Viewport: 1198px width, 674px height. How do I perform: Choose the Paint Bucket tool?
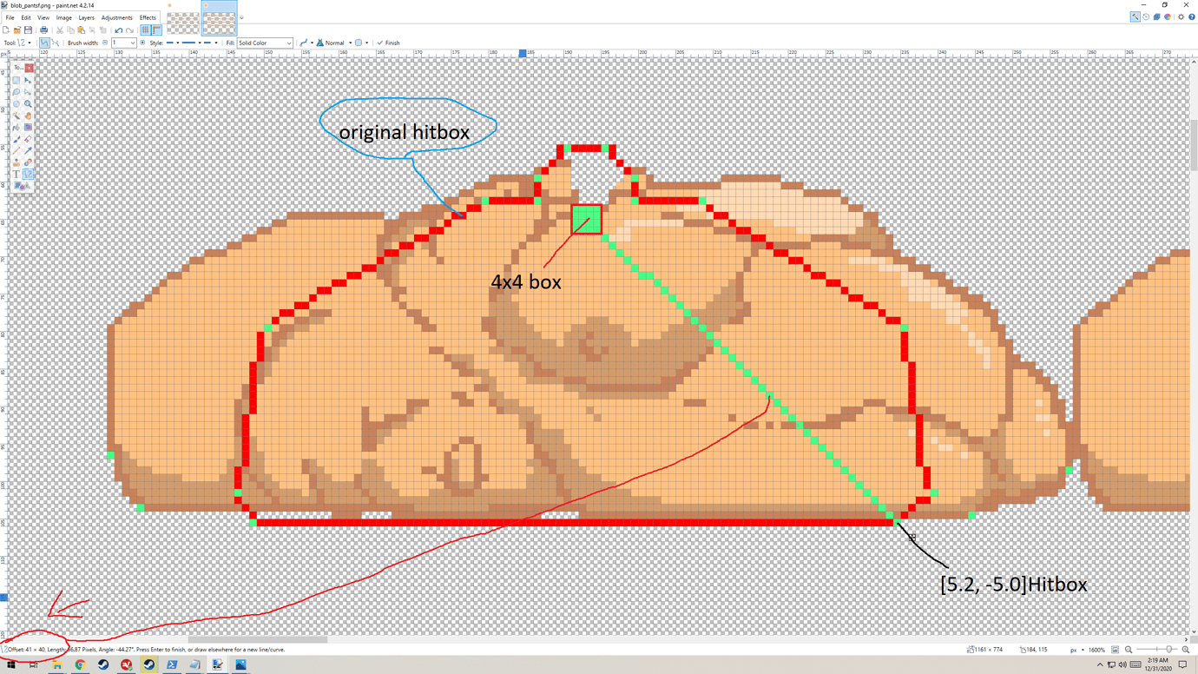tap(16, 128)
